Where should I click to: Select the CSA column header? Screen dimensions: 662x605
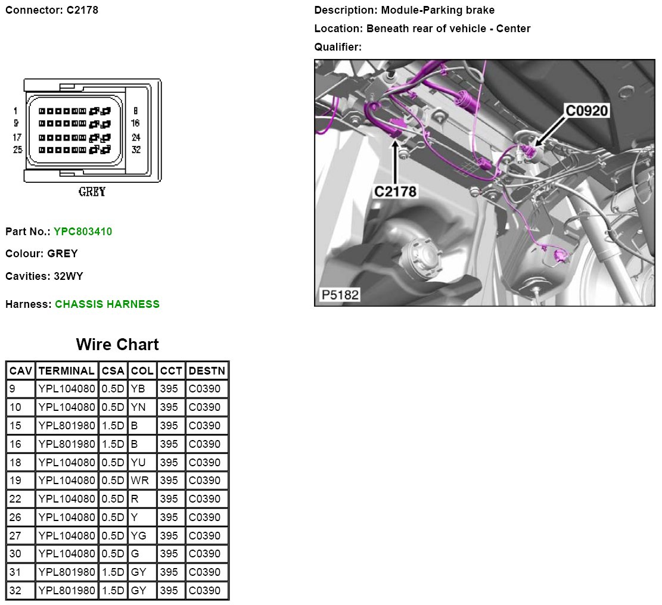113,371
